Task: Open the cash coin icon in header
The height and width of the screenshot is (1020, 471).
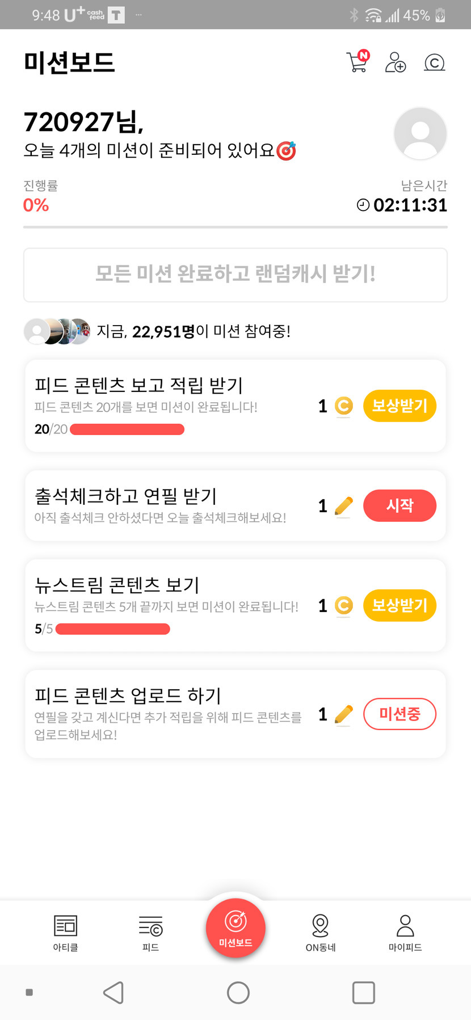Action: pyautogui.click(x=434, y=62)
